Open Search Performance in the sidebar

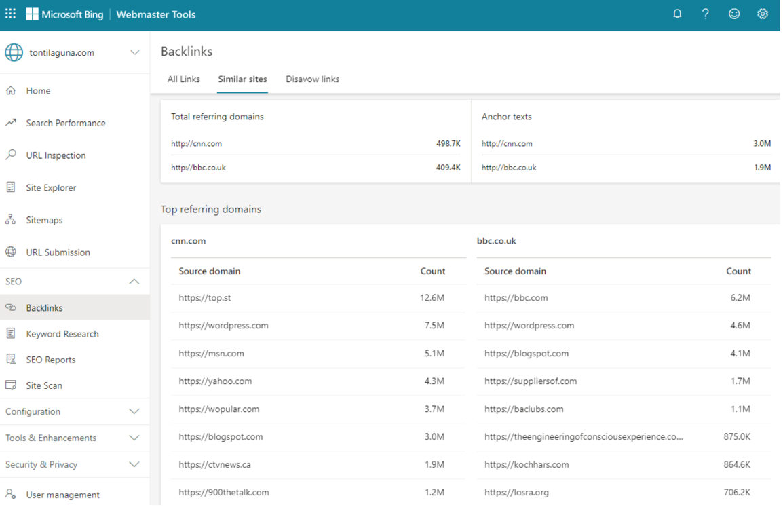[66, 123]
